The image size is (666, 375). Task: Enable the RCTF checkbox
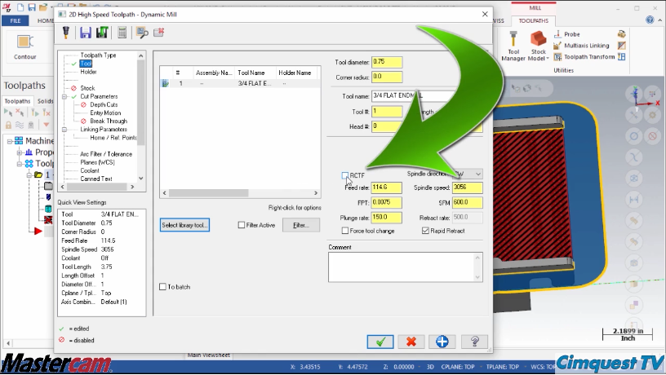pyautogui.click(x=345, y=174)
